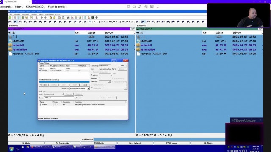This screenshot has height=152, width=271.
Task: Click the Net booting button
Action: (x=44, y=85)
